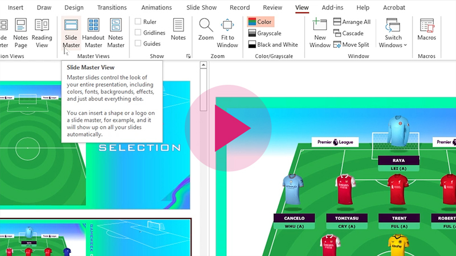Viewport: 456px width, 256px height.
Task: Switch to the Animations tab
Action: pos(156,8)
